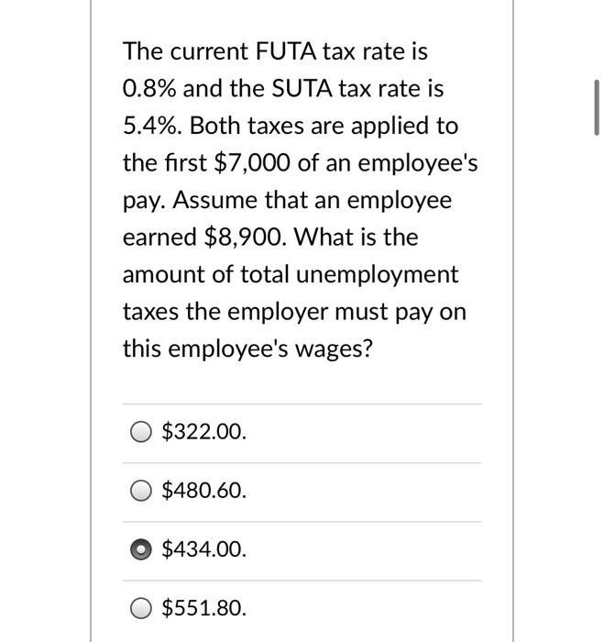Screen dimensions: 604x642
Task: Click the word unemployment in the question
Action: click(377, 275)
